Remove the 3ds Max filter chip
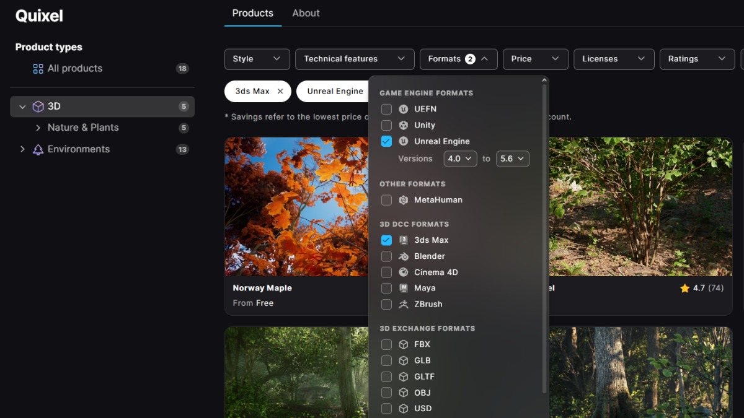Image resolution: width=744 pixels, height=418 pixels. (280, 91)
